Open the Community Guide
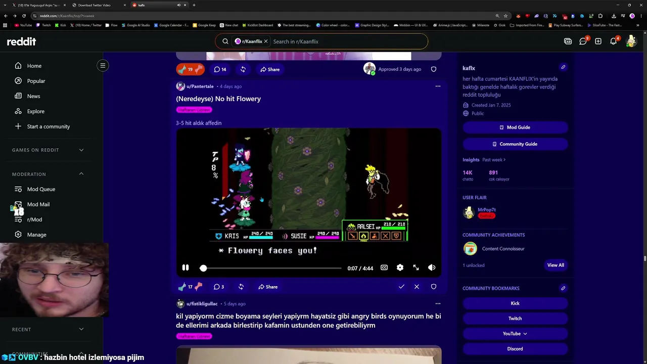This screenshot has height=364, width=647. click(515, 144)
